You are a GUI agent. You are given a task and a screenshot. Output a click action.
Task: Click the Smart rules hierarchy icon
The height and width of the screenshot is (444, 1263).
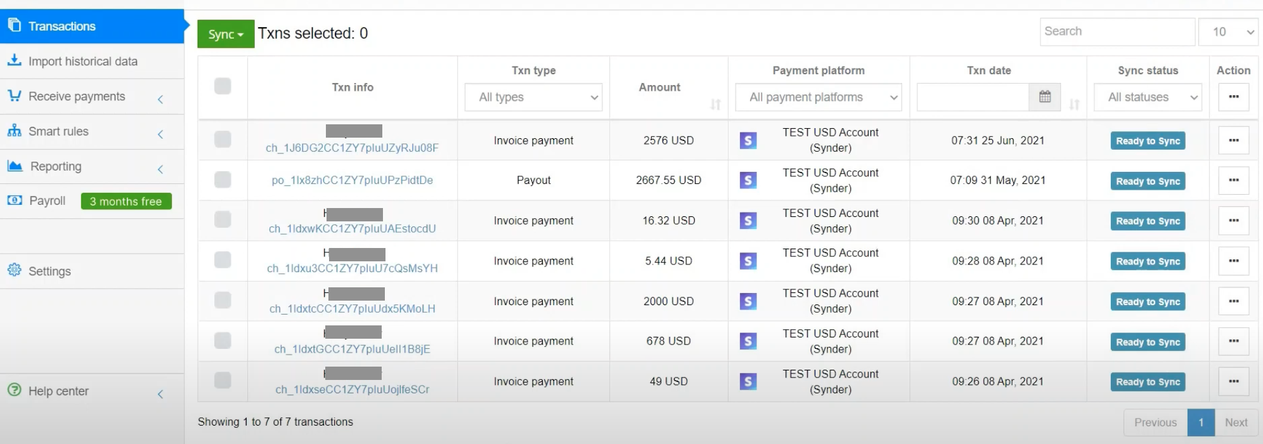click(14, 131)
